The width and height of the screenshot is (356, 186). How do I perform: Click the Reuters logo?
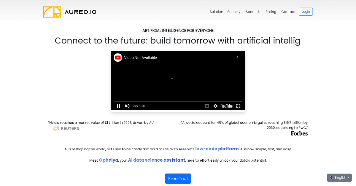click(66, 128)
